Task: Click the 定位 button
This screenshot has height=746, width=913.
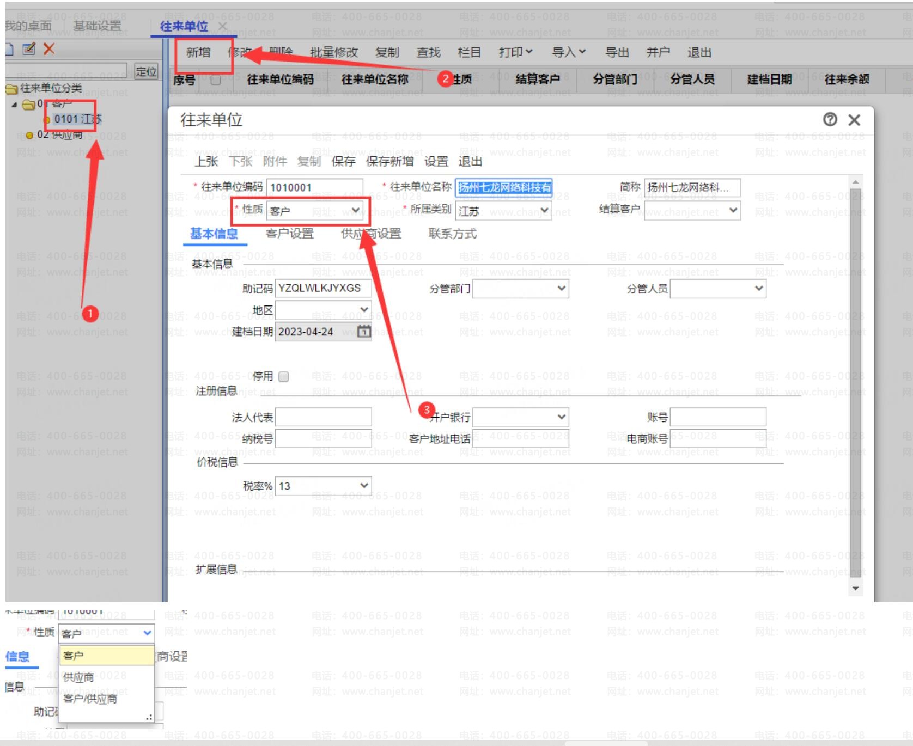Action: pos(146,72)
